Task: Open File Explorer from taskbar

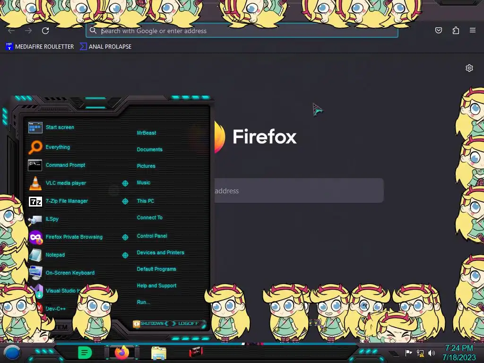Action: pos(159,353)
